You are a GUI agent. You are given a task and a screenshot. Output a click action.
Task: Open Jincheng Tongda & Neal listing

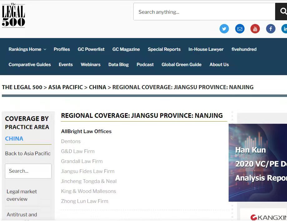tap(89, 181)
